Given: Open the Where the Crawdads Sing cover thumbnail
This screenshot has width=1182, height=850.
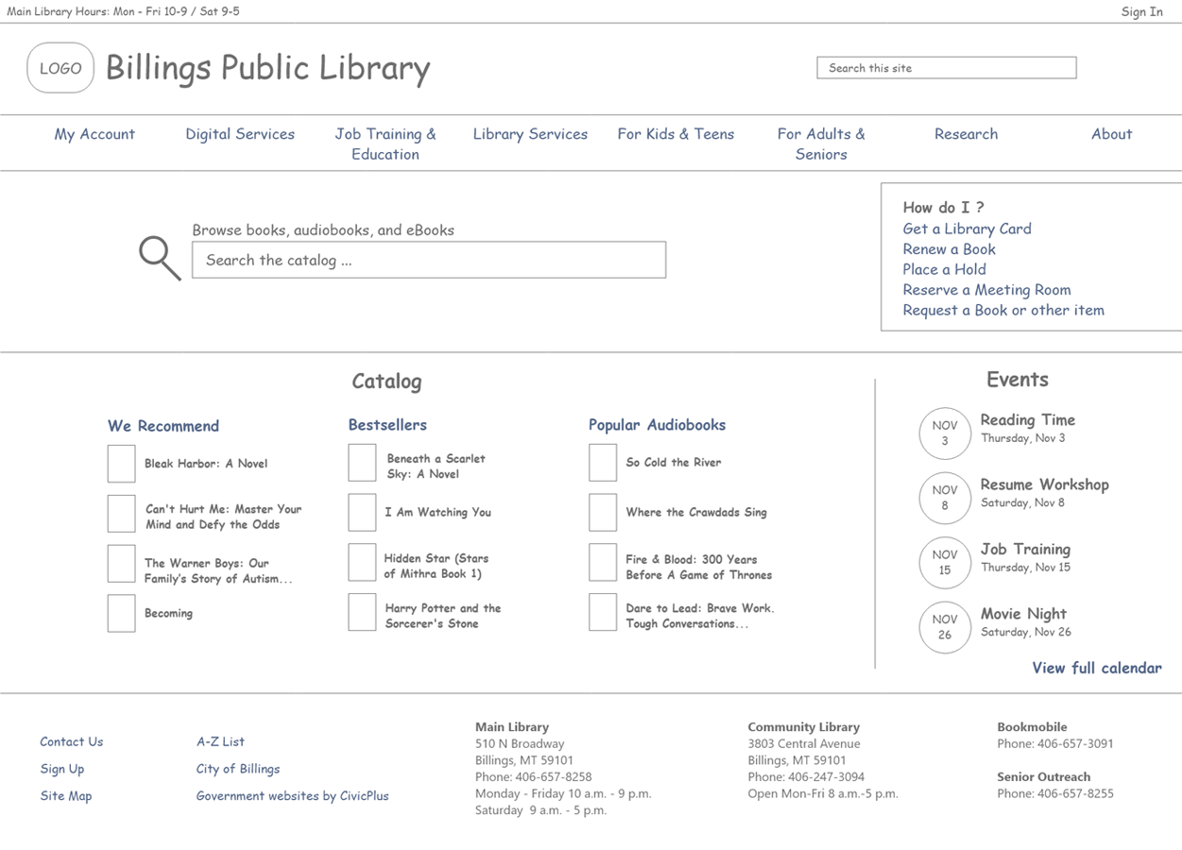Looking at the screenshot, I should tap(603, 513).
